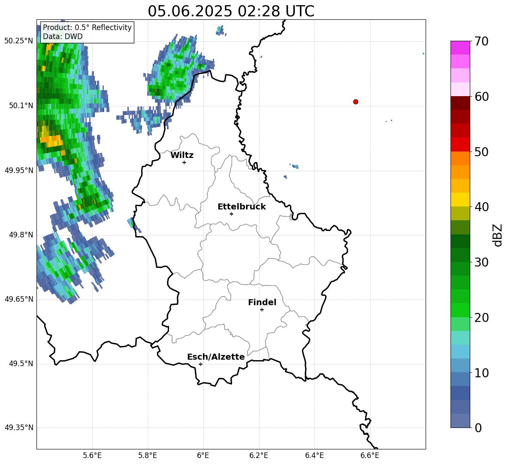Click the 6.2°E longitude label

pyautogui.click(x=259, y=455)
